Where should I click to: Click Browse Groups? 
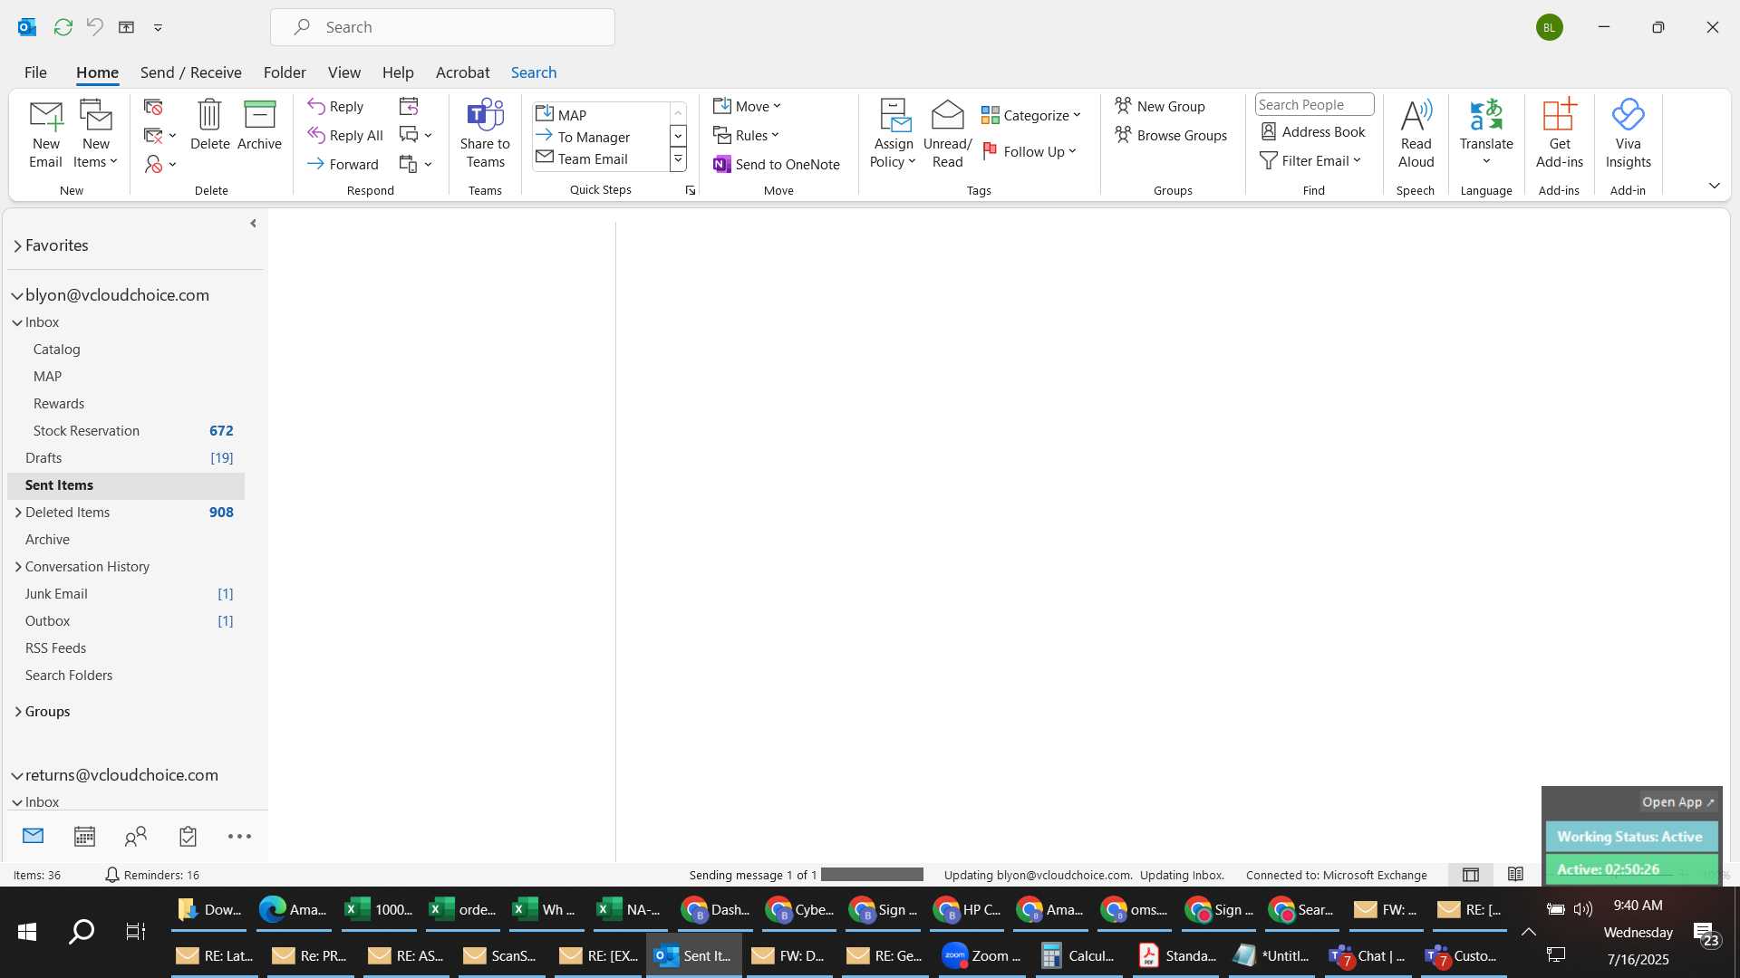click(x=1171, y=135)
